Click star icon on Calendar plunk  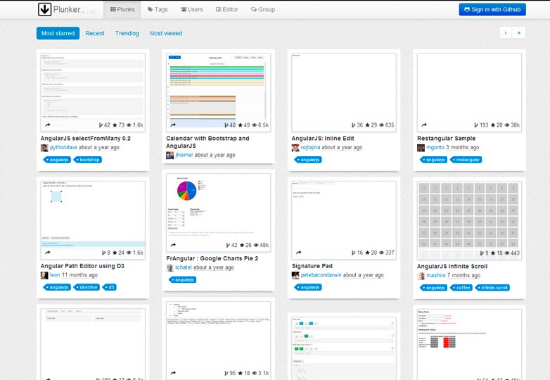tap(241, 125)
